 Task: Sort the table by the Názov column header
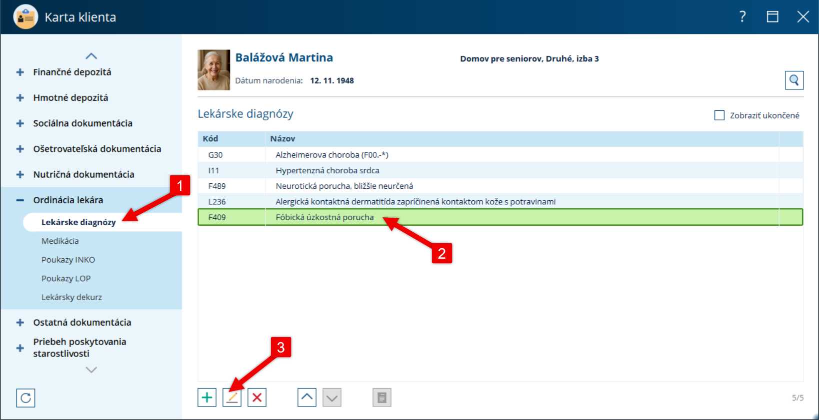pyautogui.click(x=282, y=139)
